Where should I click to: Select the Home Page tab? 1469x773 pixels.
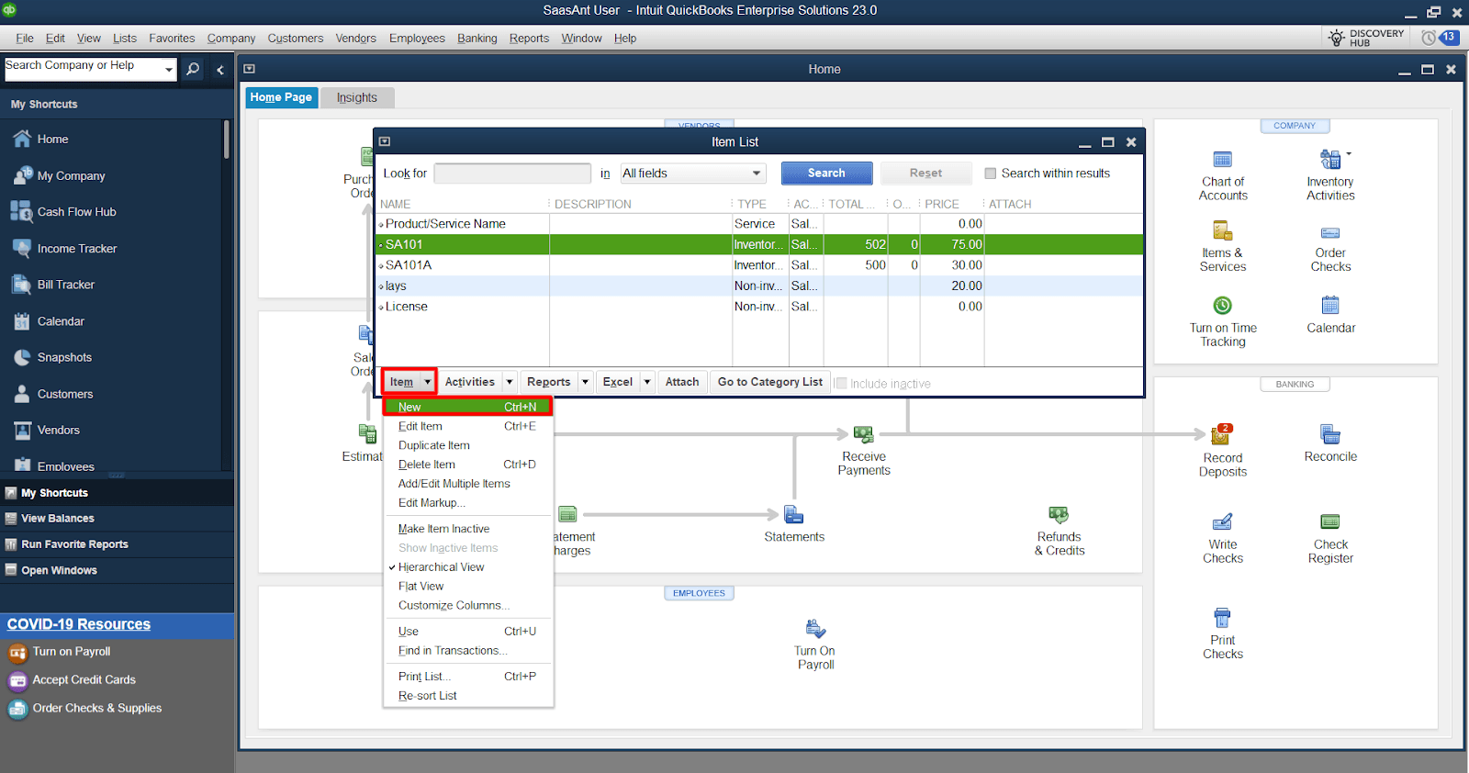[x=281, y=97]
